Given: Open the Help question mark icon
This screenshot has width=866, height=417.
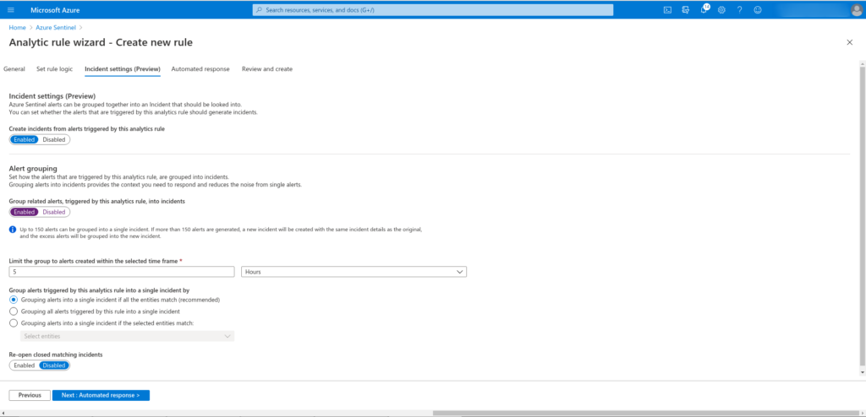Looking at the screenshot, I should (739, 10).
